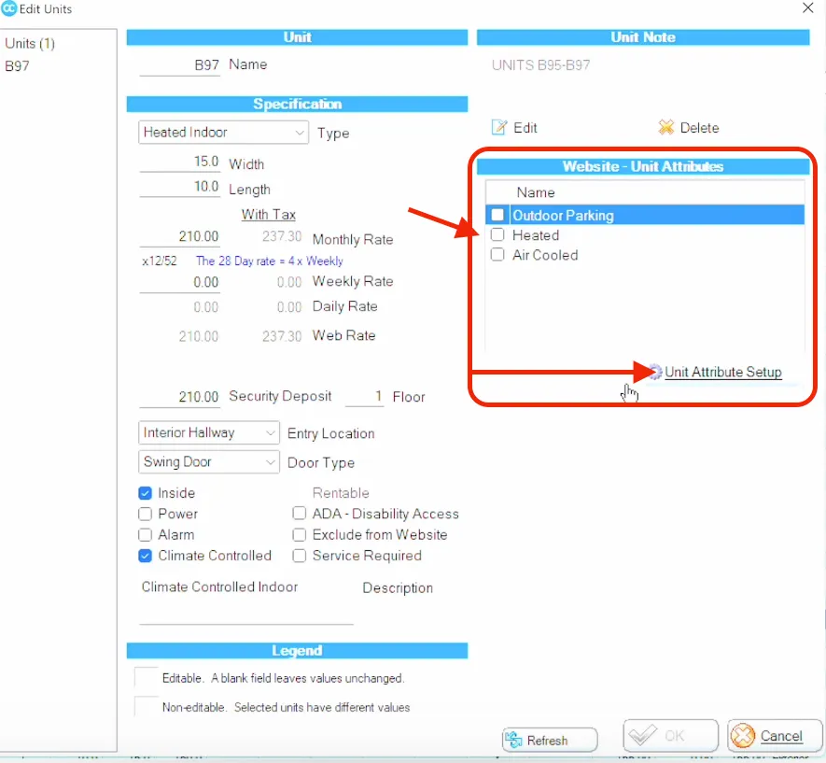Enable the Heated attribute checkbox

(497, 235)
